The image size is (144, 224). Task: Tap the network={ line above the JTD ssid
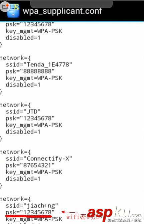[15, 105]
